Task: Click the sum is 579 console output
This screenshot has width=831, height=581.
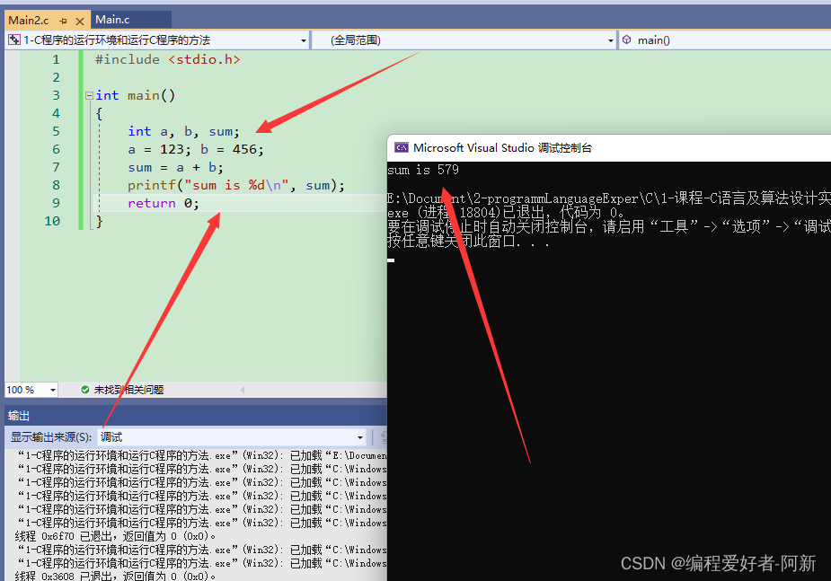Action: tap(423, 170)
